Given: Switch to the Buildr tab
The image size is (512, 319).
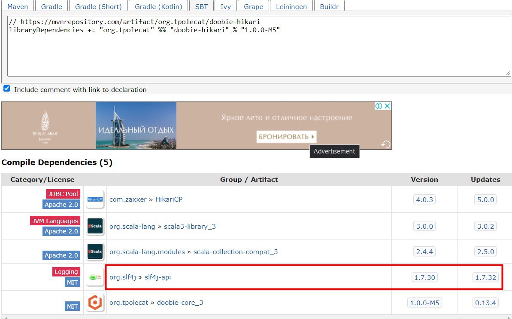Looking at the screenshot, I should coord(329,6).
